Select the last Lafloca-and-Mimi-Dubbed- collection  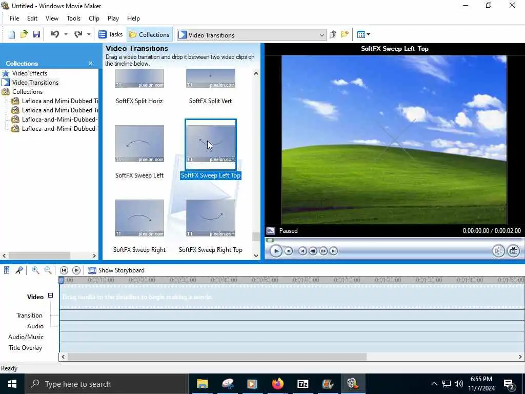pos(59,129)
